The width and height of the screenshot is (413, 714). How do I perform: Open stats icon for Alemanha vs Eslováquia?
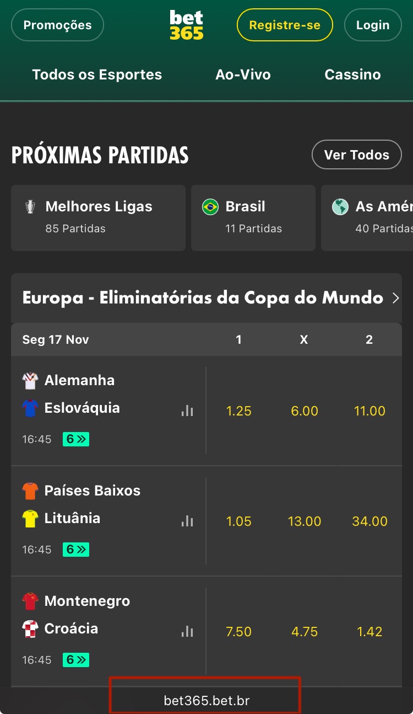pos(187,411)
